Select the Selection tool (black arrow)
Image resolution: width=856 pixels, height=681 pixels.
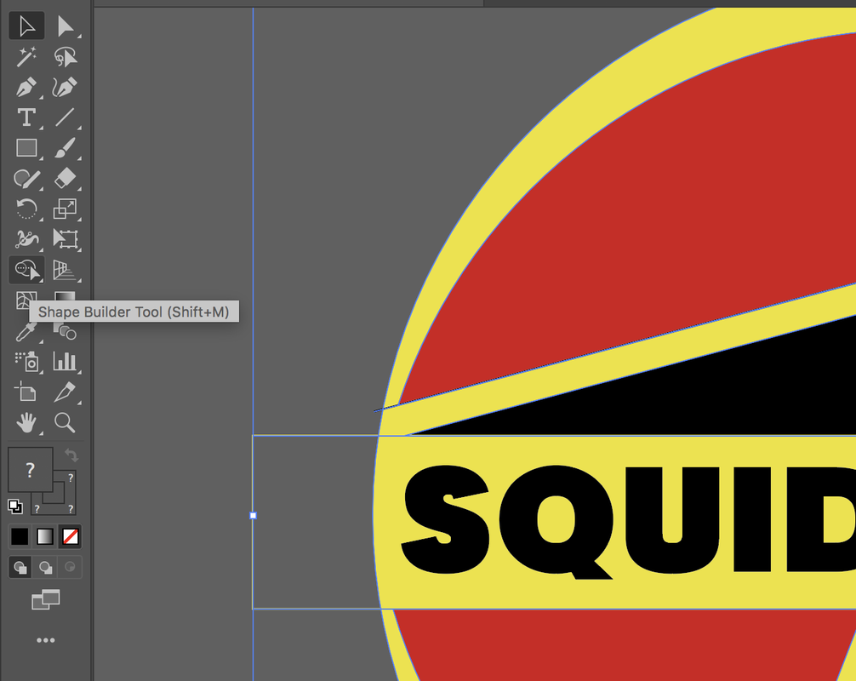(26, 26)
